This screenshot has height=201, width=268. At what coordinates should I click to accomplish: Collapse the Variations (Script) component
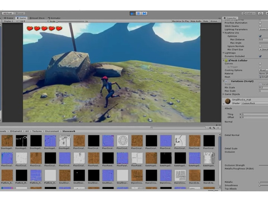[223, 81]
